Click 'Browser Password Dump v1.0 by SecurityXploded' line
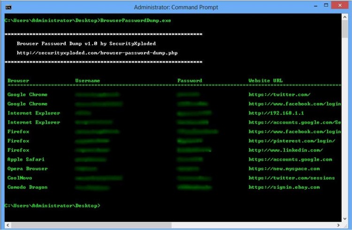 86,44
